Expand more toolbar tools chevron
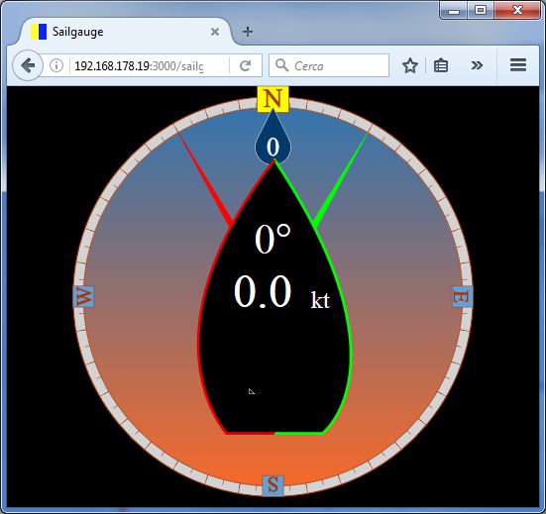The height and width of the screenshot is (514, 546). 477,65
